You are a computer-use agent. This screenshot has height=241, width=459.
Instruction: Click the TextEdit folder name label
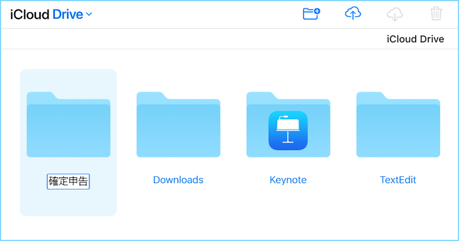(398, 180)
